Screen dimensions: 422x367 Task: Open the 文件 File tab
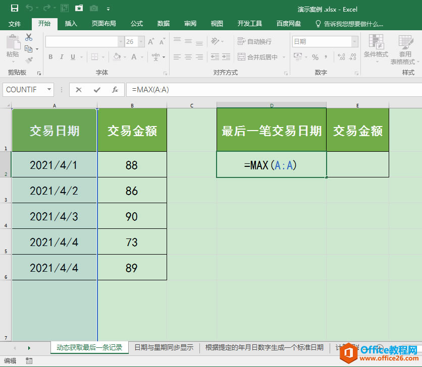pos(15,24)
